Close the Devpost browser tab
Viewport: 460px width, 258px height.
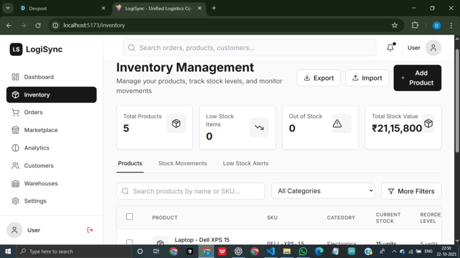point(103,8)
